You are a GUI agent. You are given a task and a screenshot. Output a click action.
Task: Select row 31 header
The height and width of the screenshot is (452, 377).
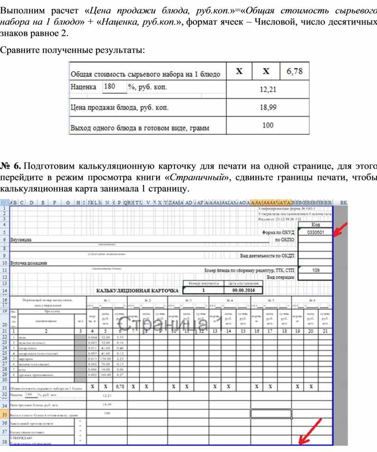(5, 388)
